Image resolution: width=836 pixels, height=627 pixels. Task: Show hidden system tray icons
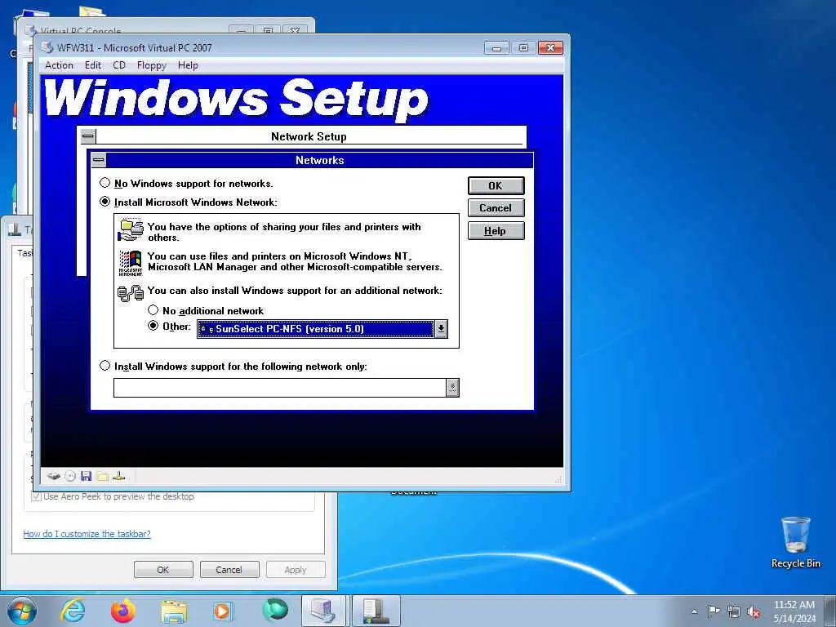click(x=694, y=611)
